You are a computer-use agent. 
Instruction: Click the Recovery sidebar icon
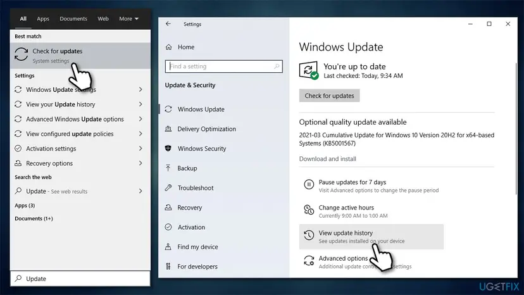click(168, 208)
